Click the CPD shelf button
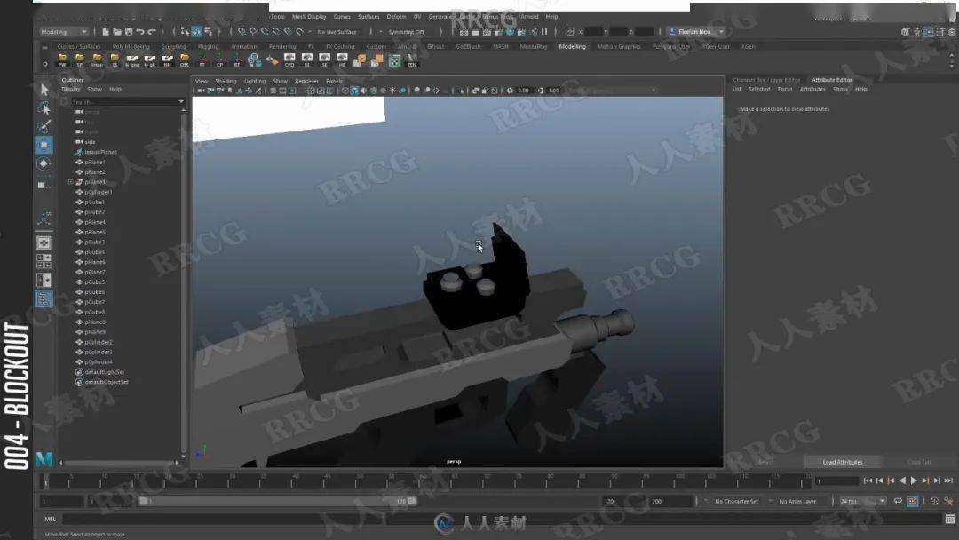The width and height of the screenshot is (959, 540). click(x=289, y=60)
